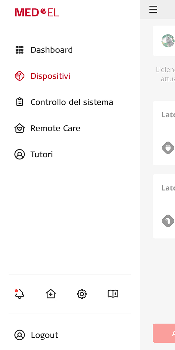
Task: Select the first Lato device card icon
Action: [x=168, y=148]
